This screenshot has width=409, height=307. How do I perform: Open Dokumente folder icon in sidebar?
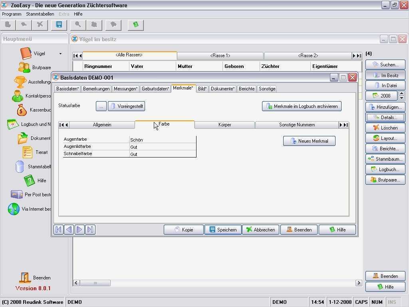tap(23, 138)
